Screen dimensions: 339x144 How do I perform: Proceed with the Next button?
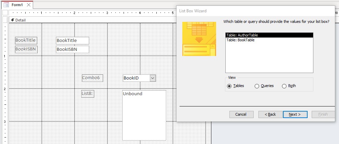(295, 114)
